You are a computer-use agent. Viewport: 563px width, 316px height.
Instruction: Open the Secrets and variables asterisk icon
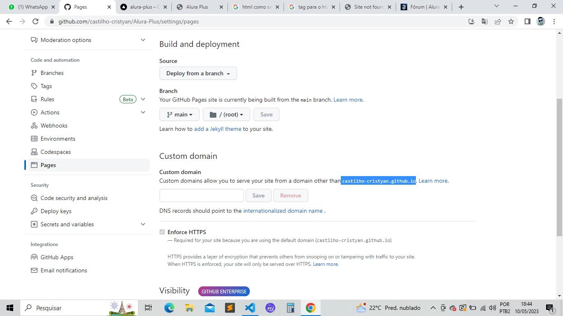[x=34, y=224]
